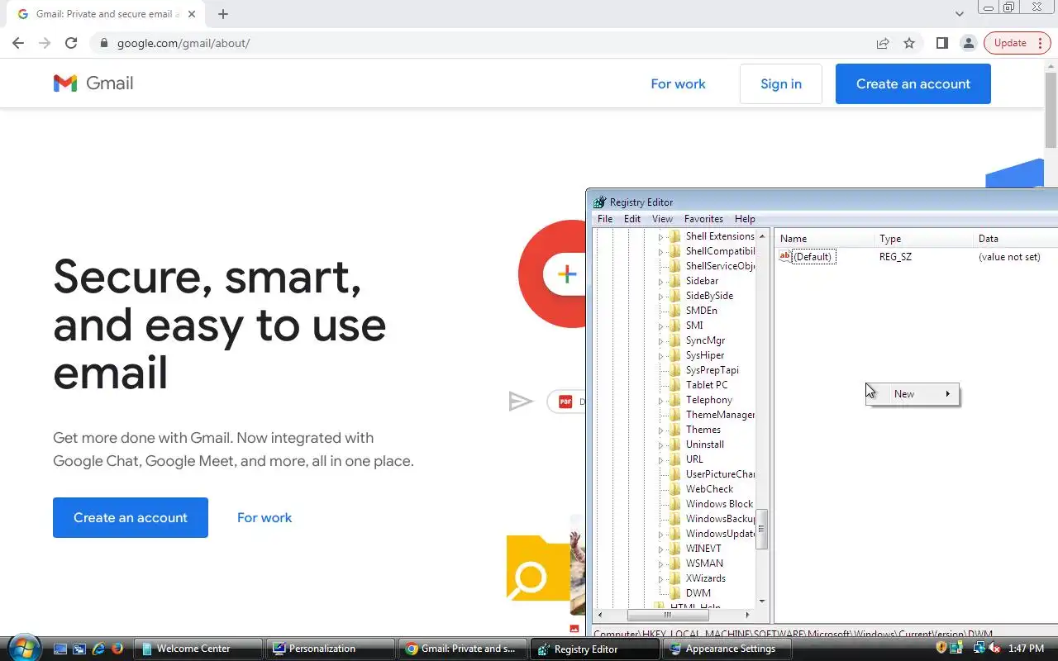Viewport: 1058px width, 661px height.
Task: Open the For work link below headline
Action: (x=264, y=518)
